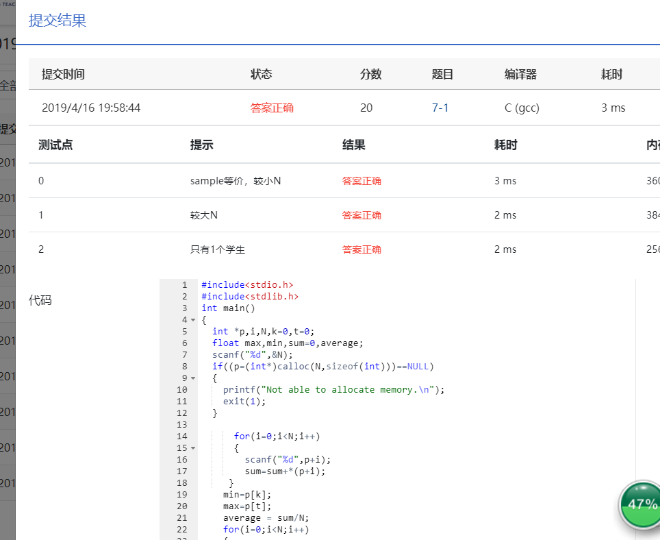Click code line exit(1);
The image size is (660, 540).
[244, 402]
